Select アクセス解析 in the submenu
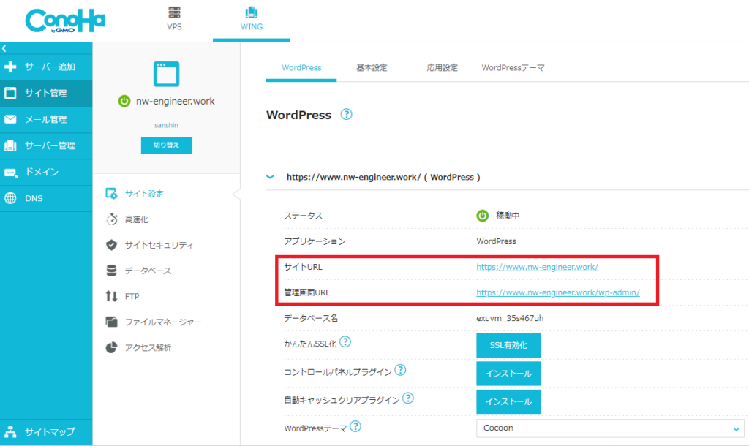Screen dimensions: 749x446 click(148, 347)
